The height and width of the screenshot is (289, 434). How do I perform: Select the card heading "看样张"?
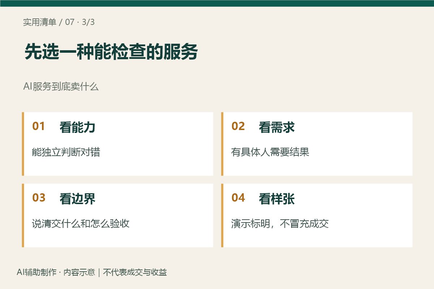tap(277, 199)
